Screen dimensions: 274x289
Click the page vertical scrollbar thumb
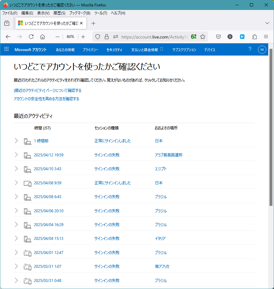(x=271, y=127)
